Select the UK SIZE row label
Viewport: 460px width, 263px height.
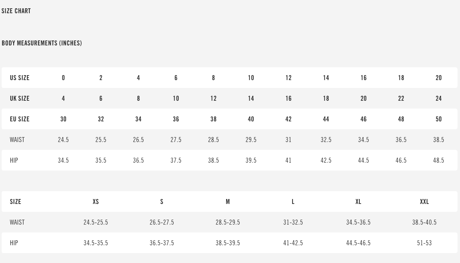click(x=20, y=98)
